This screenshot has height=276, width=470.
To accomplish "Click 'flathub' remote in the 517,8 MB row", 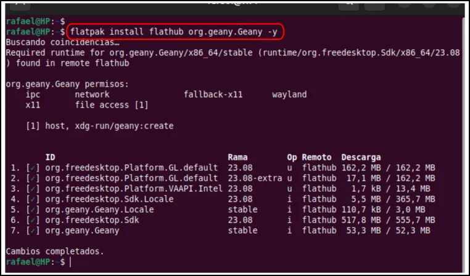I will (x=319, y=220).
